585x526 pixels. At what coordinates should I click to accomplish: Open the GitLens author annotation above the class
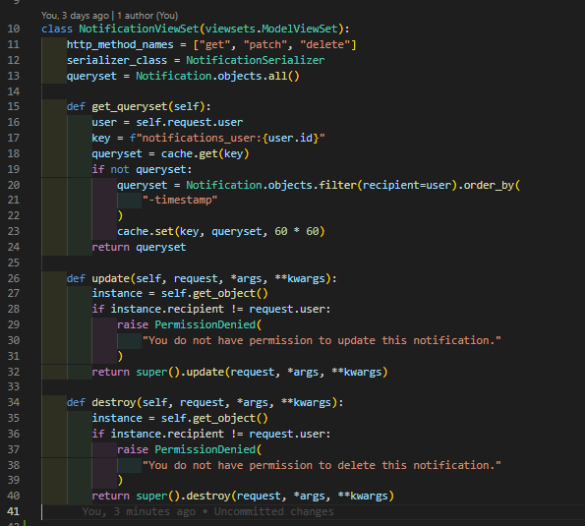109,16
